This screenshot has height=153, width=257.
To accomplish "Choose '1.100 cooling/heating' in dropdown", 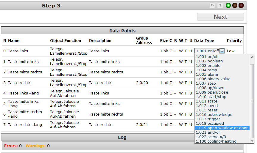I will point(216,141).
